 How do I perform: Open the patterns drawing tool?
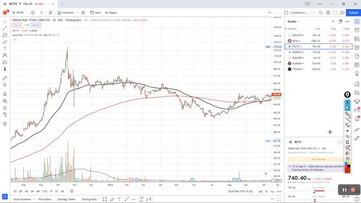(x=5, y=55)
